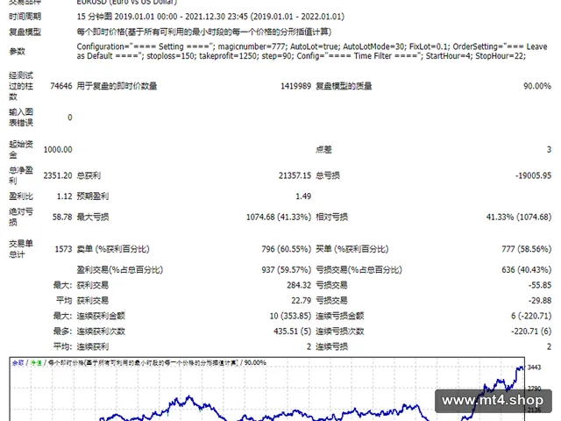Click the 连续获利次数 label

point(101,332)
